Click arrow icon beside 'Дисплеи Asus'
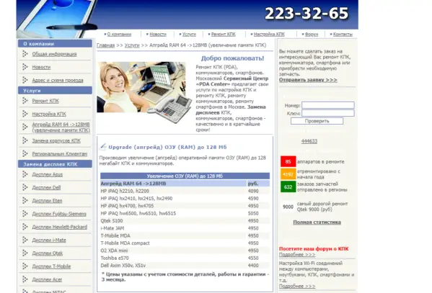This screenshot has width=432, height=293. pos(25,174)
